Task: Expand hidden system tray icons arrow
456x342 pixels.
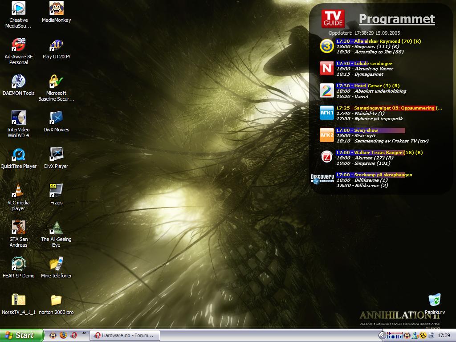Action: pyautogui.click(x=382, y=336)
